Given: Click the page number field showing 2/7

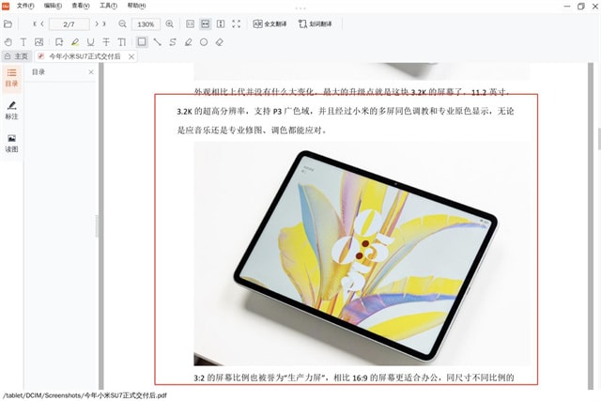Looking at the screenshot, I should pyautogui.click(x=69, y=24).
